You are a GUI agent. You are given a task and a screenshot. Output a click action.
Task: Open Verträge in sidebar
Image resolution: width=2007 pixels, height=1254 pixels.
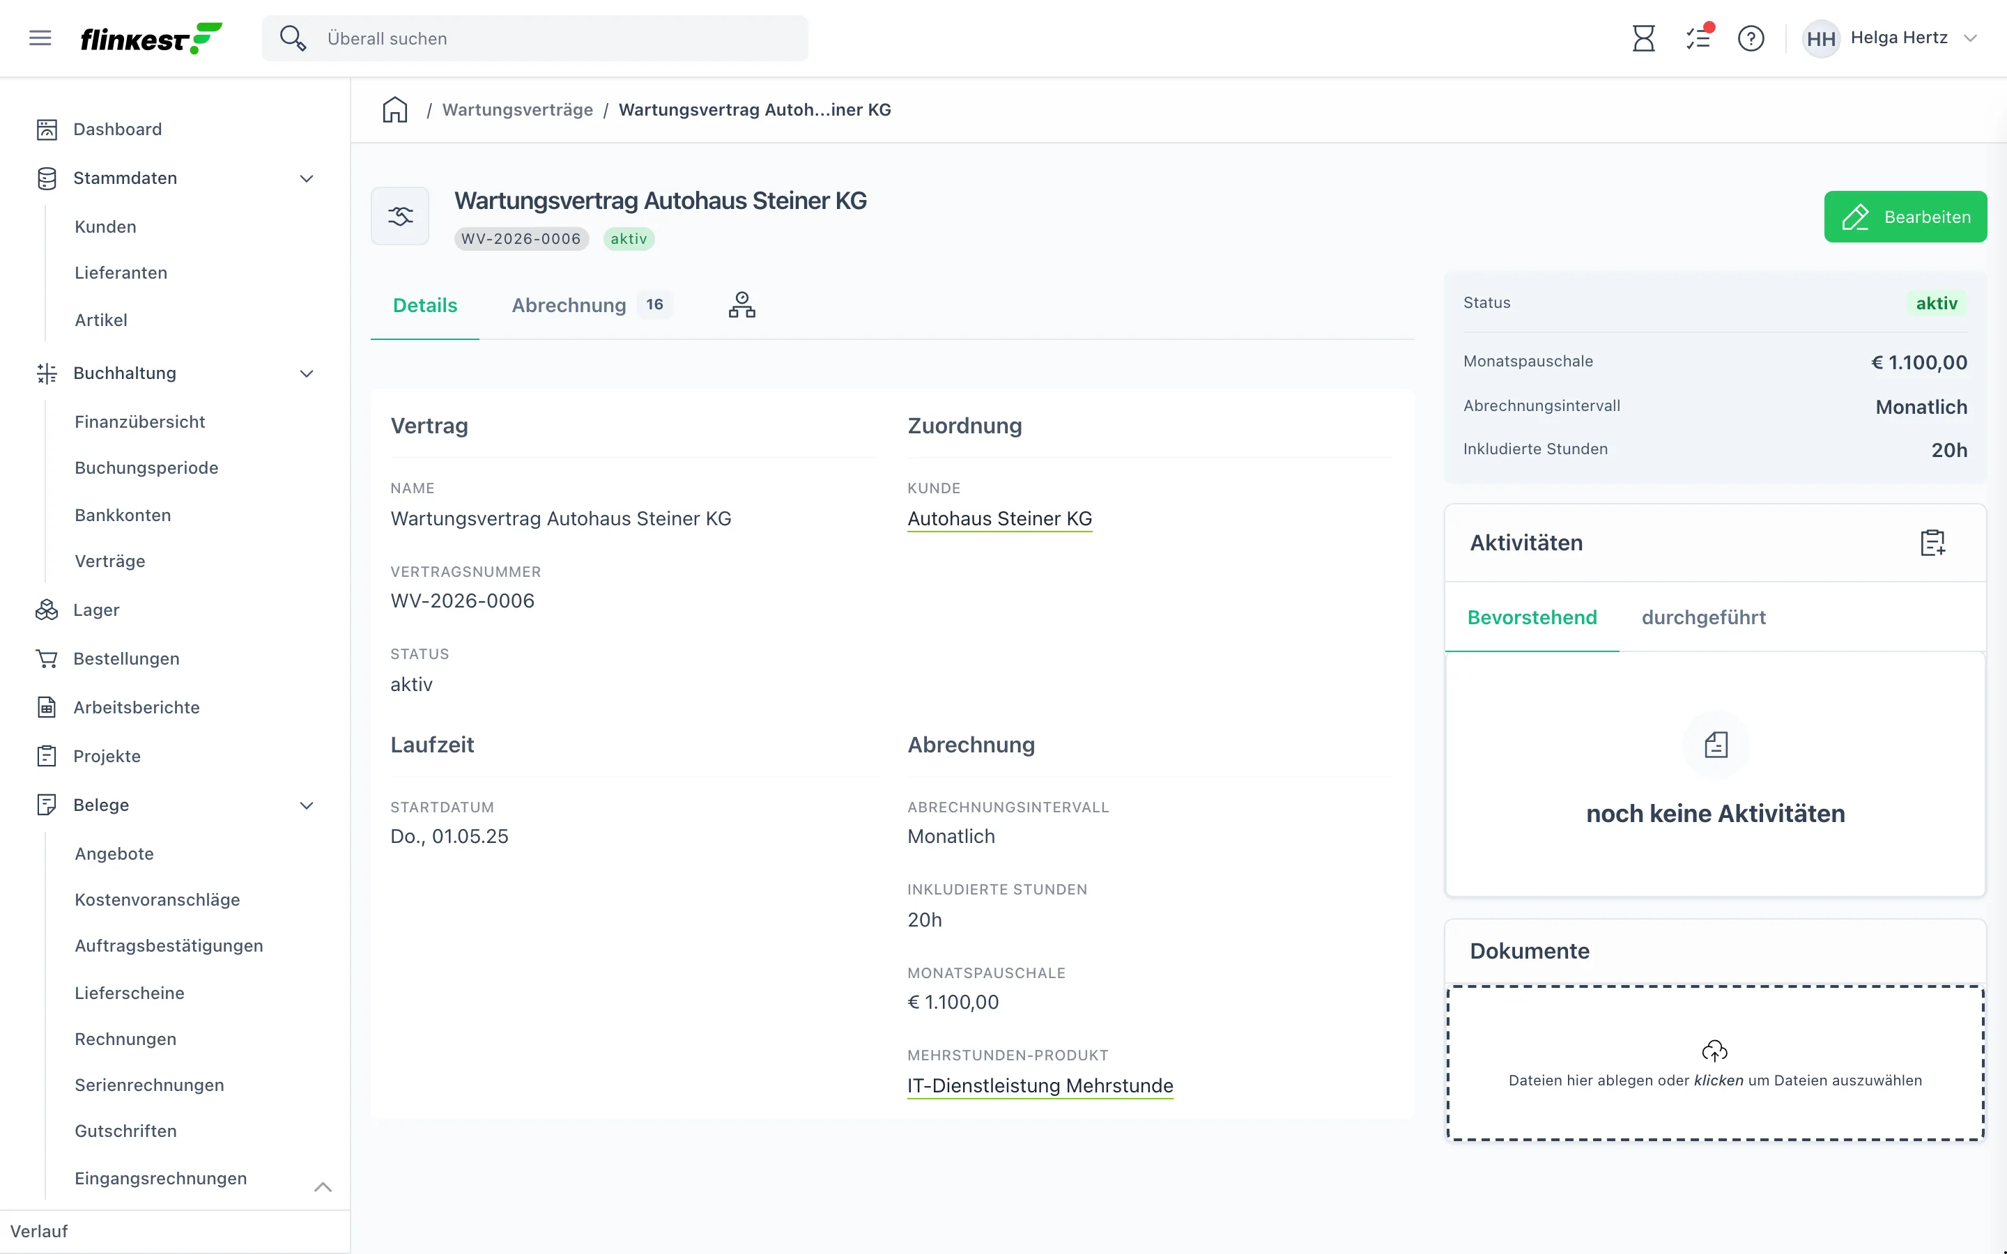point(110,562)
